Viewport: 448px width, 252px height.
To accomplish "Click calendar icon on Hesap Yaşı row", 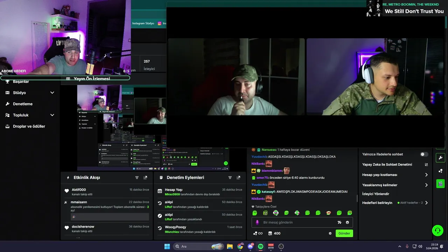I will click(x=160, y=191).
